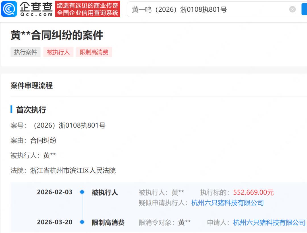Click the page title 黄**合同纠纷的案件

coord(57,35)
